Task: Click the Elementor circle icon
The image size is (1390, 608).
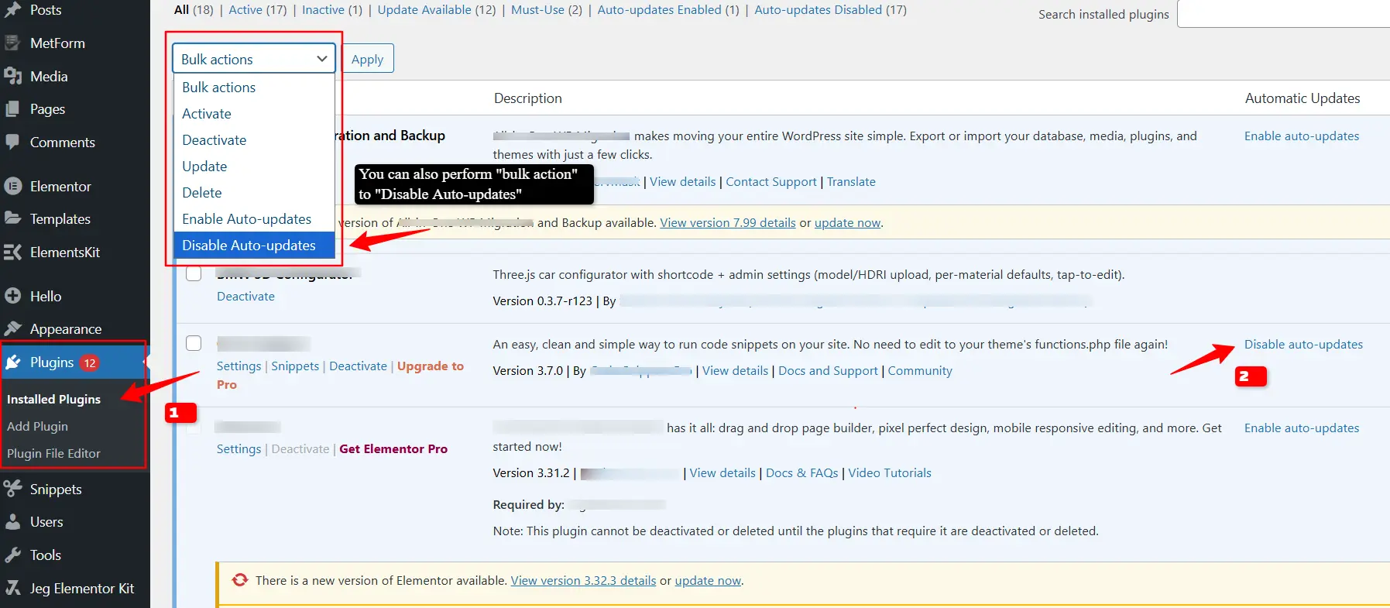Action: pos(12,186)
